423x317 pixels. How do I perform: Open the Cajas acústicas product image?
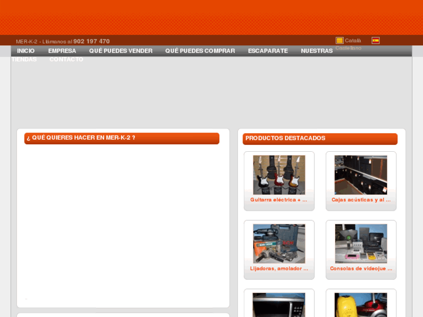(x=361, y=174)
